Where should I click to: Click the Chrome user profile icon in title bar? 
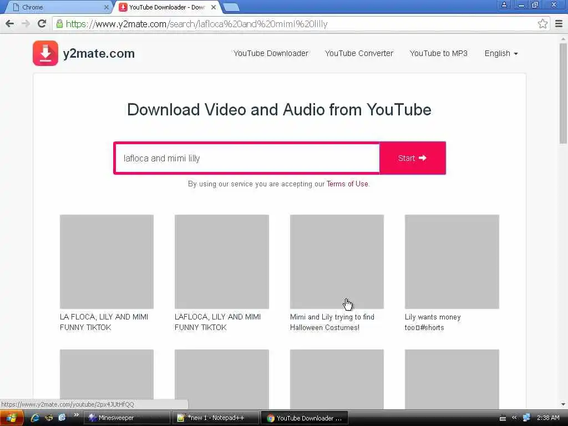pos(504,5)
